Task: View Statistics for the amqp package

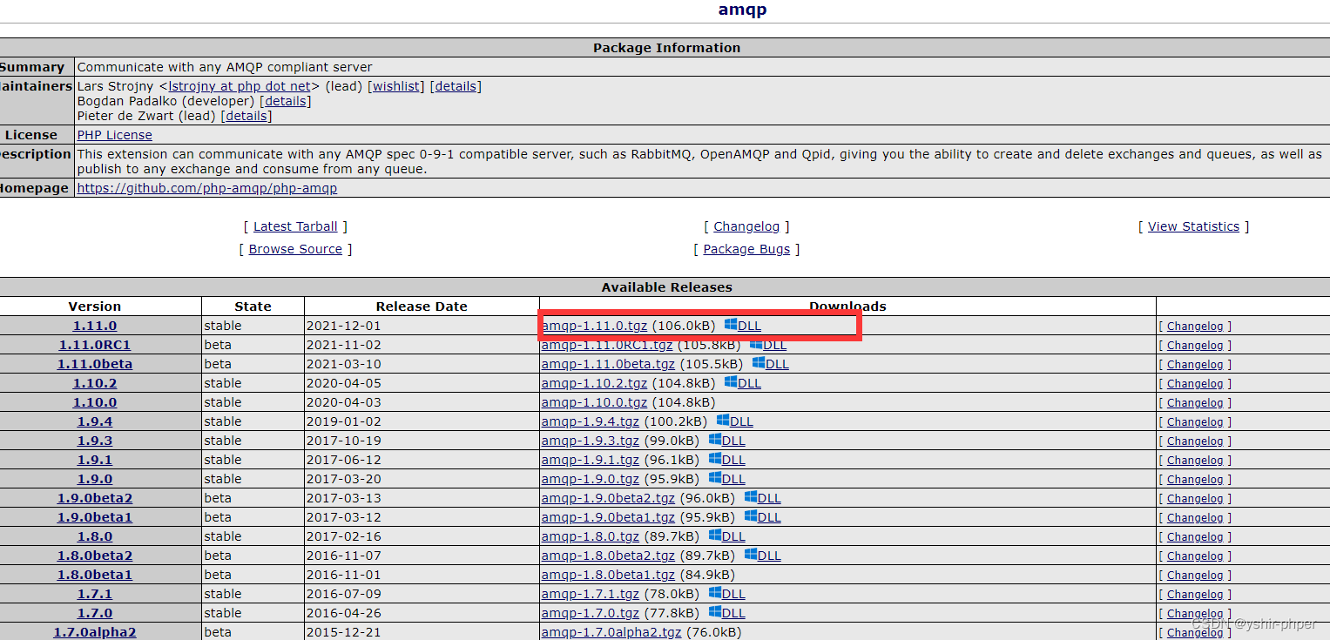Action: [1192, 226]
